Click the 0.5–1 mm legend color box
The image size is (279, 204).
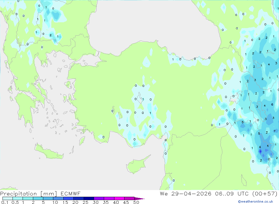pyautogui.click(x=18, y=198)
